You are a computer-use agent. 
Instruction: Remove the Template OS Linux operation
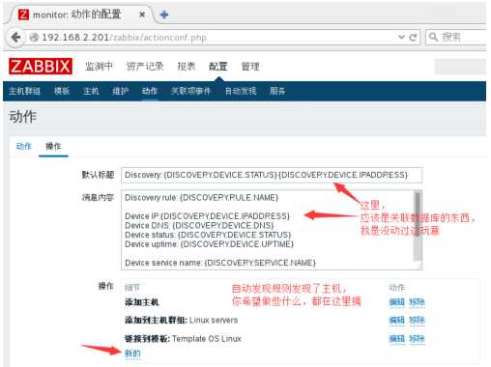pos(417,339)
